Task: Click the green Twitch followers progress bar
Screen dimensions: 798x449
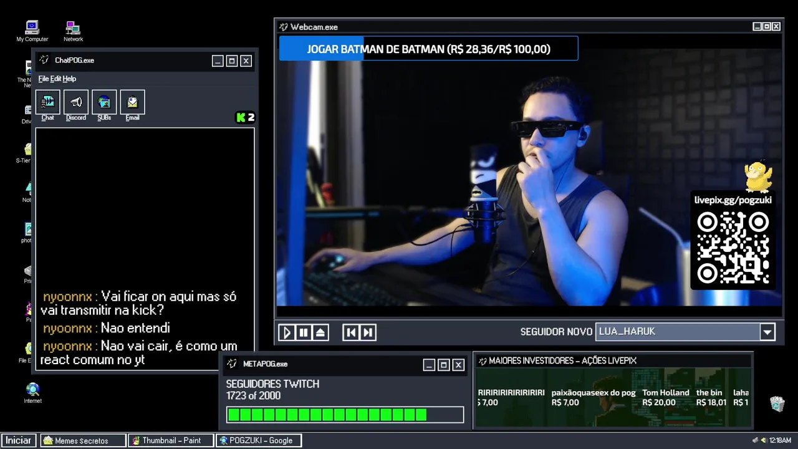Action: (345, 415)
